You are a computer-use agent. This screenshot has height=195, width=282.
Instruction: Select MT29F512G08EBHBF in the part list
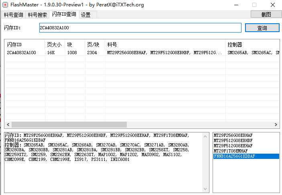pyautogui.click(x=233, y=141)
